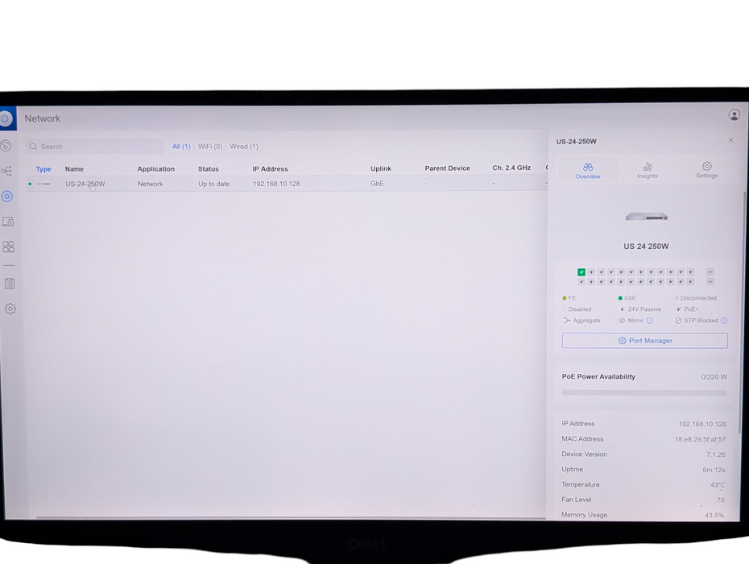Image resolution: width=749 pixels, height=564 pixels.
Task: Click the magnifier icon in Search field
Action: pyautogui.click(x=33, y=147)
